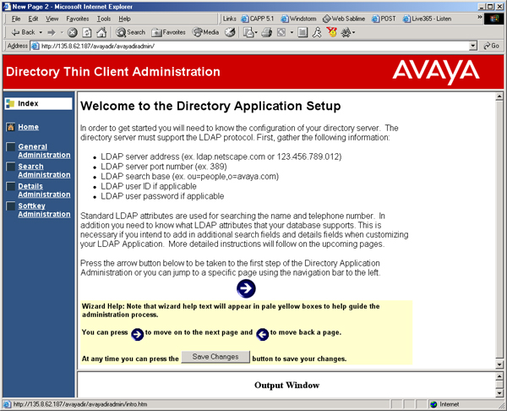Click the status bar URL text

[80, 404]
